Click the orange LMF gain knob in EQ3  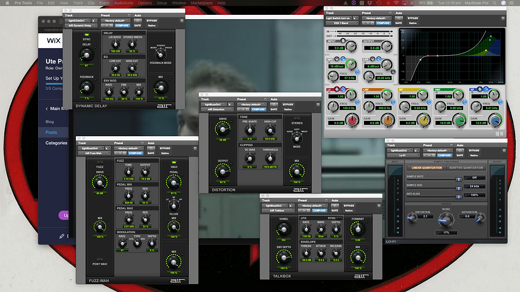[388, 120]
